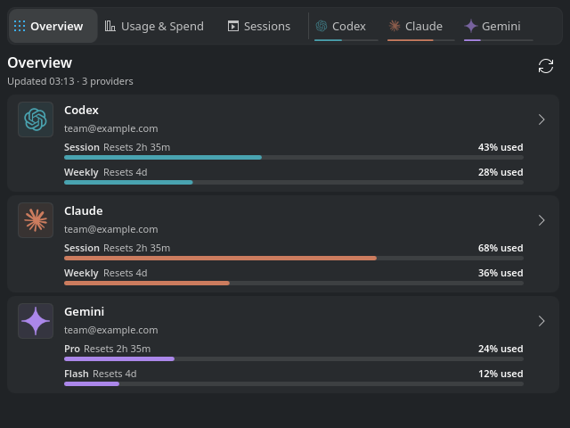Click the '24% used' value
The image size is (570, 428).
(501, 349)
